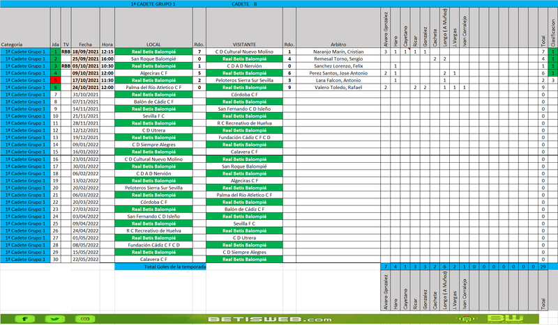Select 'C D A D Nervión' in the 03/10/2021 row
The width and height of the screenshot is (558, 325).
coord(245,65)
